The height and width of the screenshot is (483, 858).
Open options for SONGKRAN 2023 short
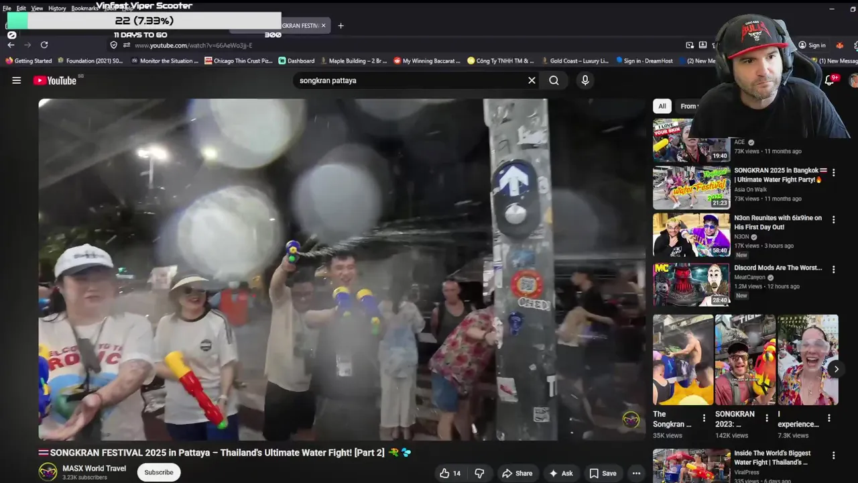(766, 418)
